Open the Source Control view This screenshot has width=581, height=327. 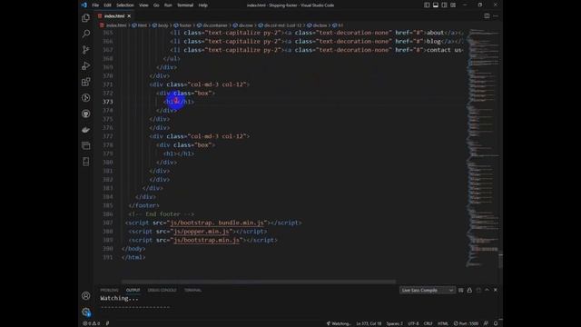coord(86,50)
